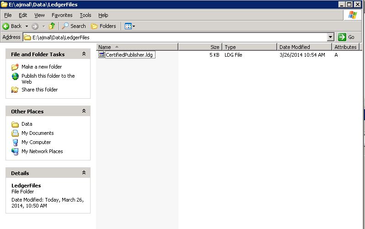
Task: Click the Publish to Web globe icon
Action: (x=15, y=76)
